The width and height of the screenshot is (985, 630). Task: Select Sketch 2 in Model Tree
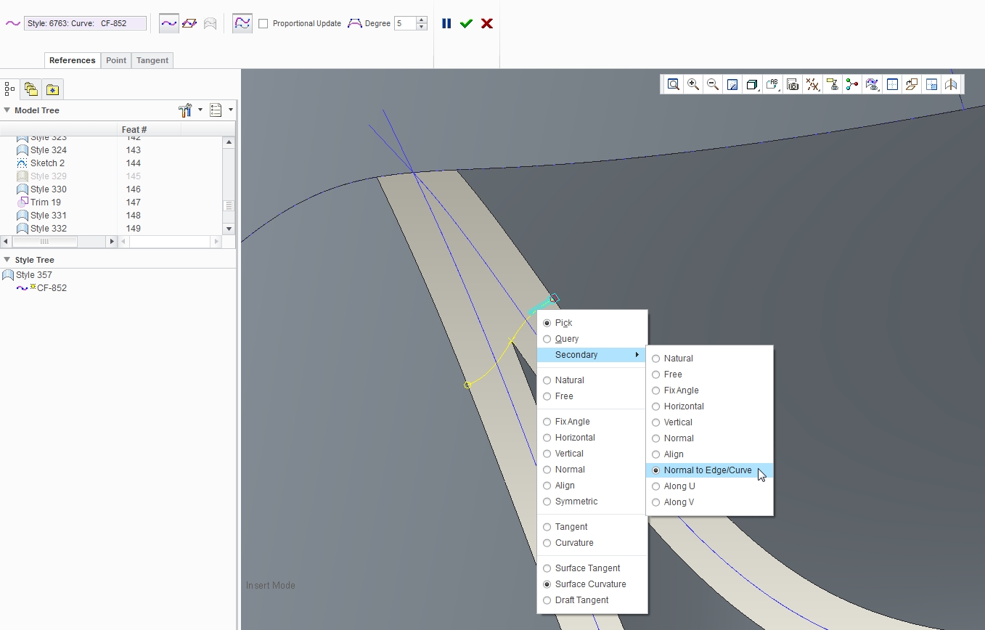click(x=47, y=163)
